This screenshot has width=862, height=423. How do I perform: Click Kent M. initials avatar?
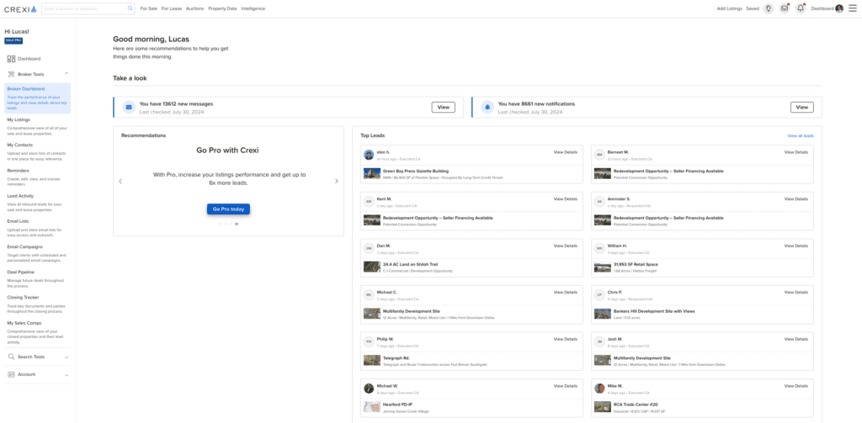tap(369, 202)
